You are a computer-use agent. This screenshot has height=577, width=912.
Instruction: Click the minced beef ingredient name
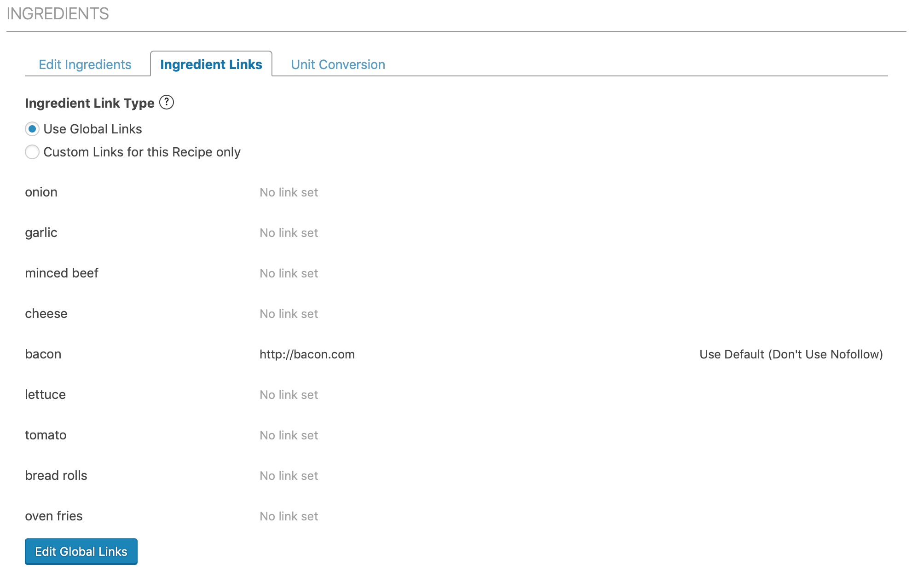pyautogui.click(x=62, y=273)
